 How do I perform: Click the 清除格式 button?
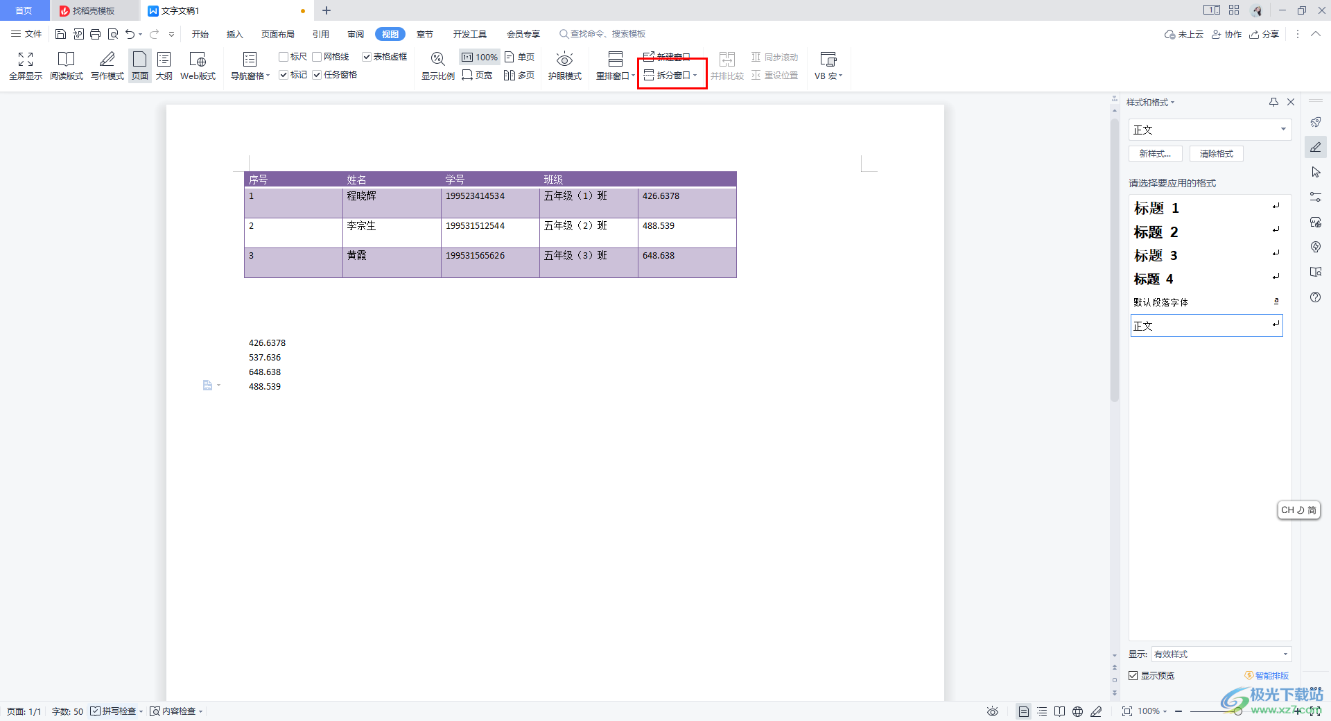(1217, 154)
